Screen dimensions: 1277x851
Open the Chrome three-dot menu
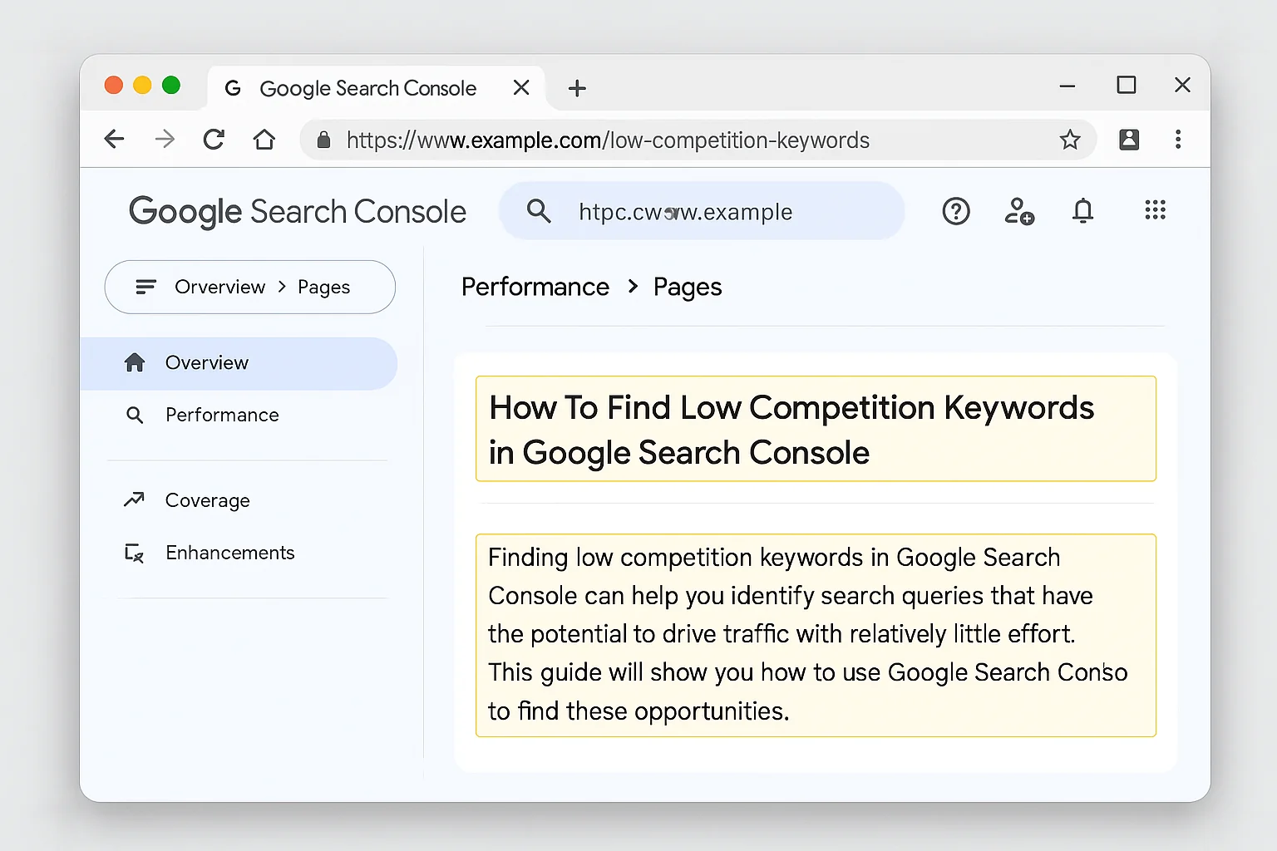click(x=1179, y=140)
